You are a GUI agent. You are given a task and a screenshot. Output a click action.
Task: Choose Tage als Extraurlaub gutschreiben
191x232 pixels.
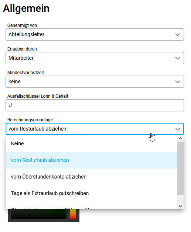92,193
